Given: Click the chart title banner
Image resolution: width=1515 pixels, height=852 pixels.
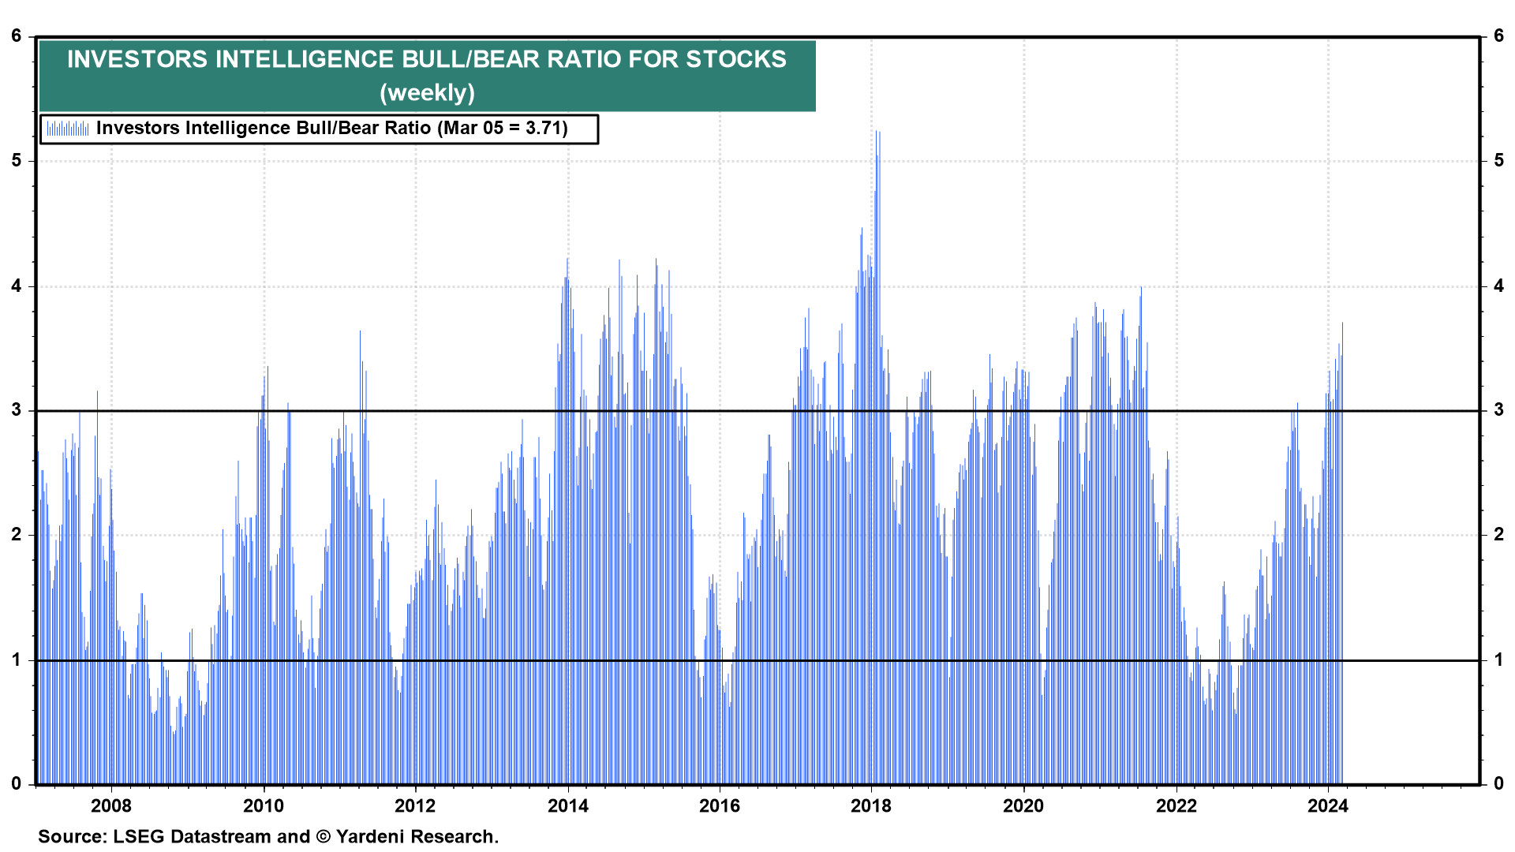Looking at the screenshot, I should pyautogui.click(x=427, y=60).
